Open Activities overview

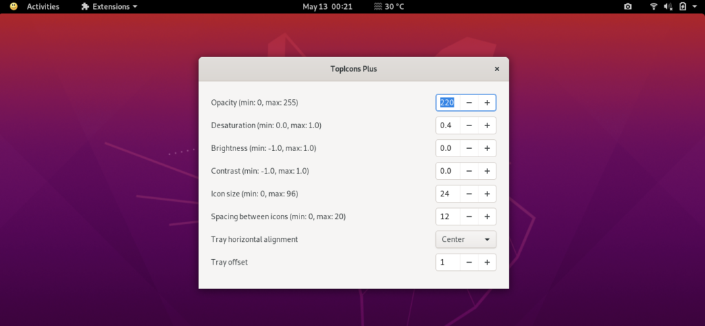(x=43, y=7)
